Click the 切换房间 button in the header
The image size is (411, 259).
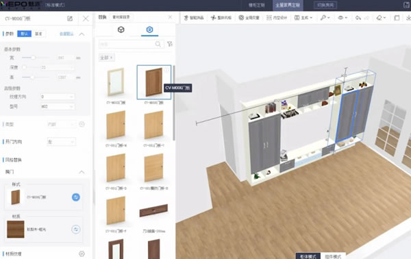pos(325,5)
